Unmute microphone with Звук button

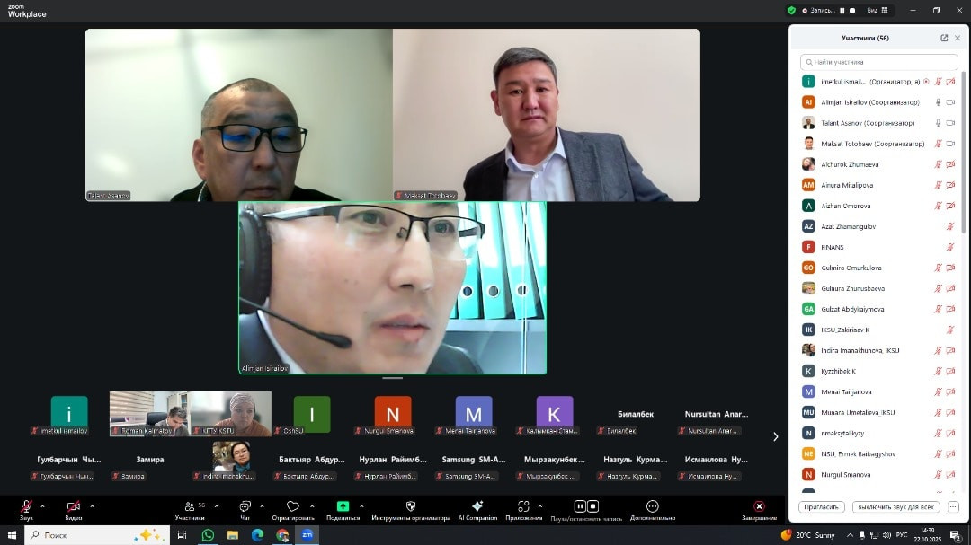click(x=27, y=508)
